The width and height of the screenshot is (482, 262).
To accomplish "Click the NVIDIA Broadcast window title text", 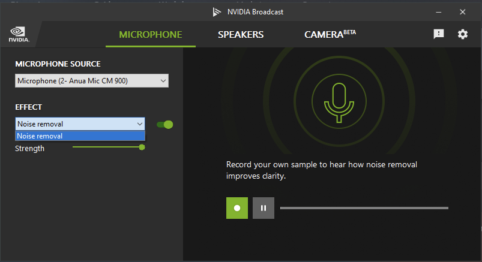I will (255, 12).
